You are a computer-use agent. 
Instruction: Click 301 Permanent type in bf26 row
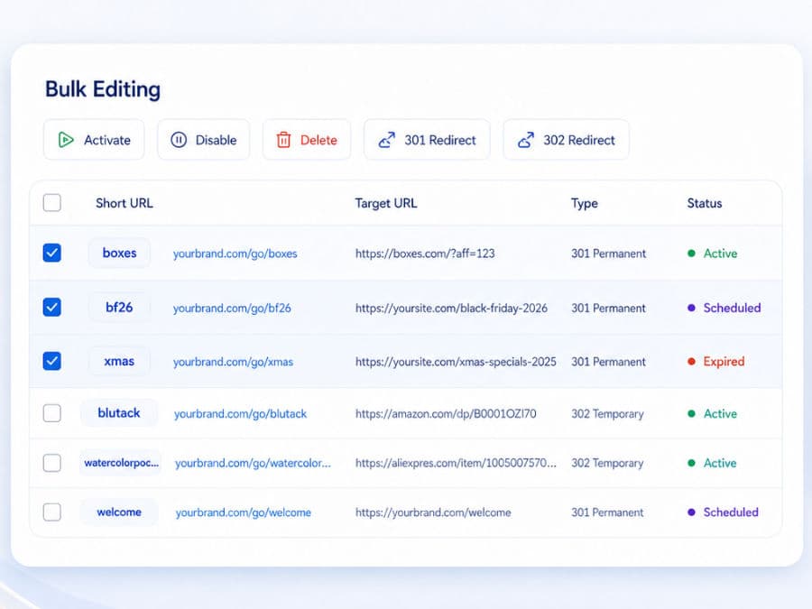[x=608, y=309]
